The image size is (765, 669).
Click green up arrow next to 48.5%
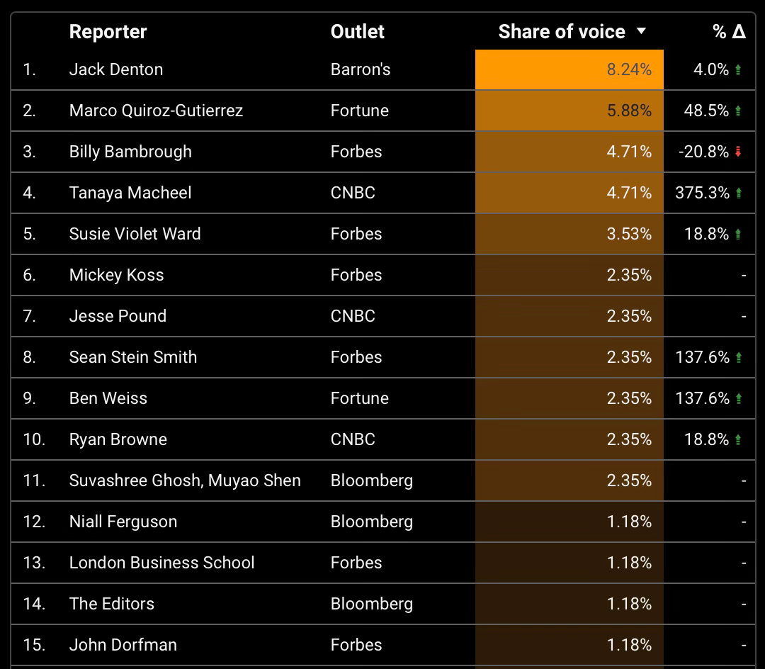coord(739,111)
